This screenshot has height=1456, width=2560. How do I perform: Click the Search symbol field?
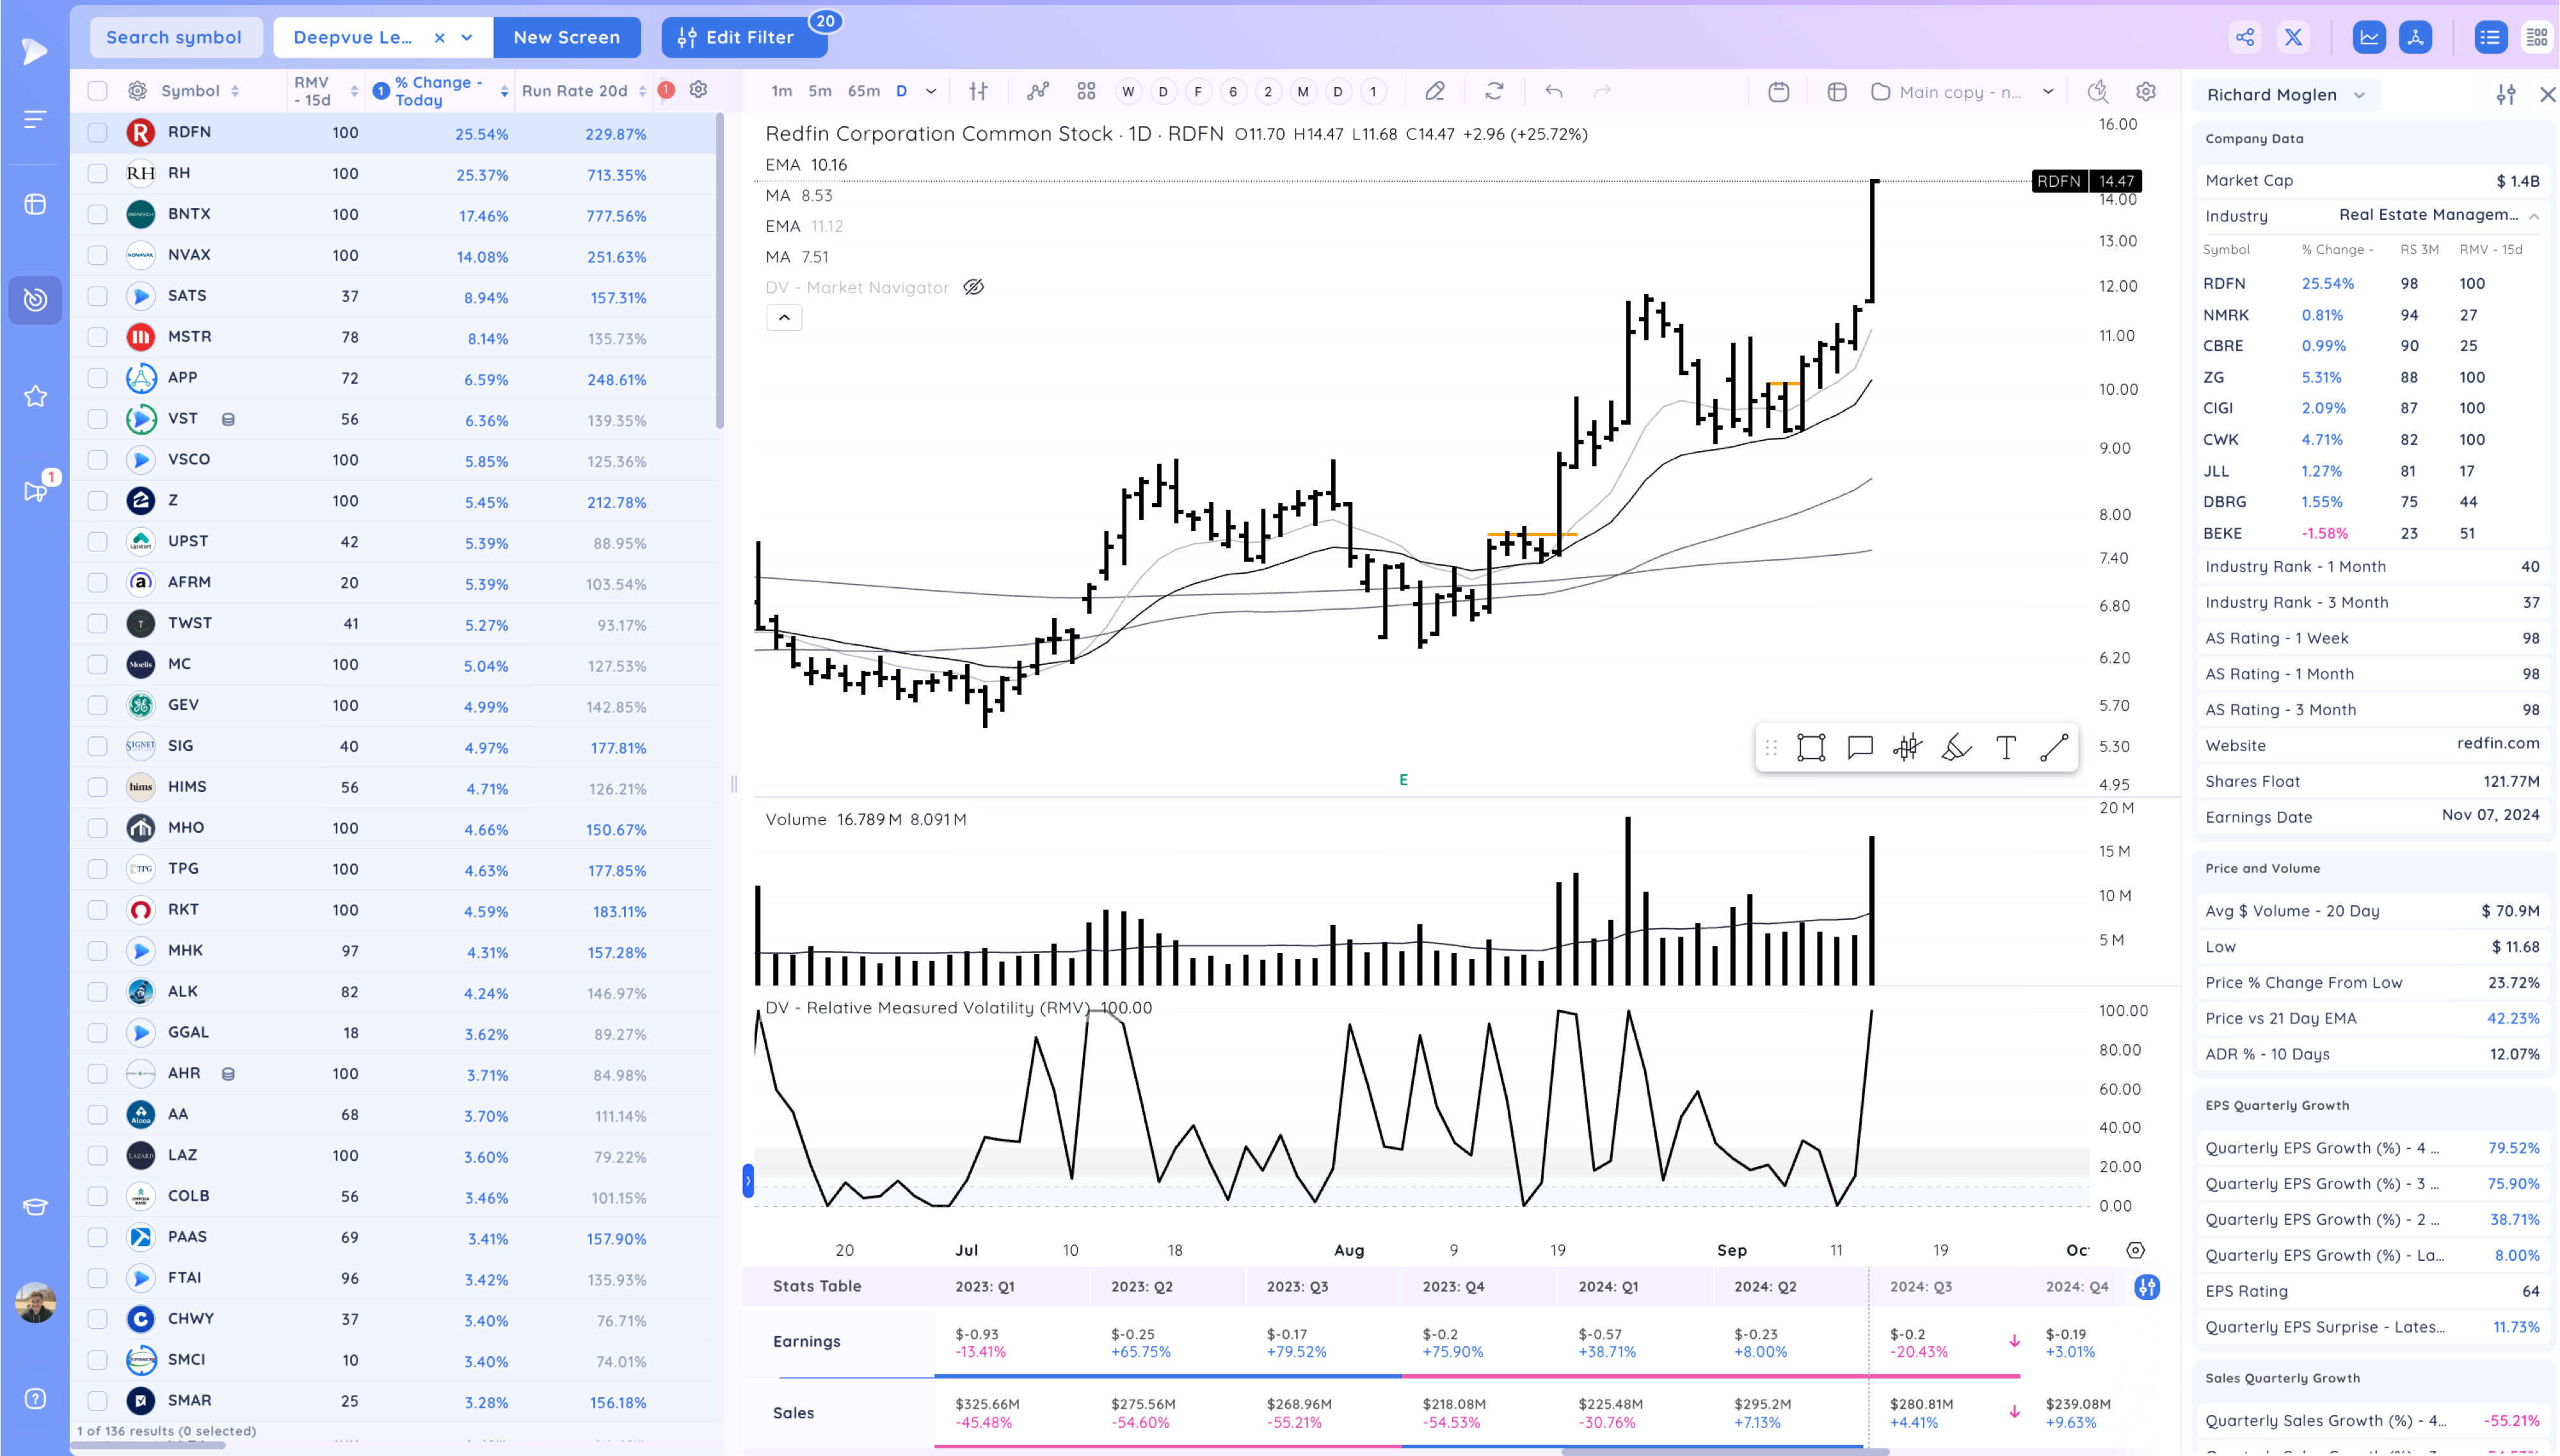174,37
